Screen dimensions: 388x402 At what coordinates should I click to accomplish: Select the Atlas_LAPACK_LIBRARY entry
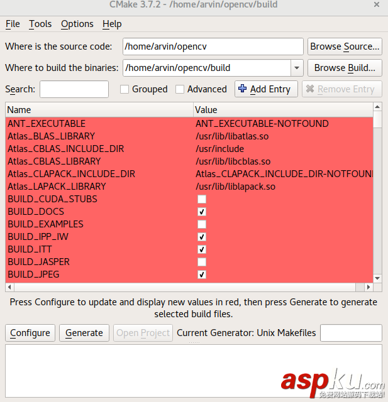57,187
